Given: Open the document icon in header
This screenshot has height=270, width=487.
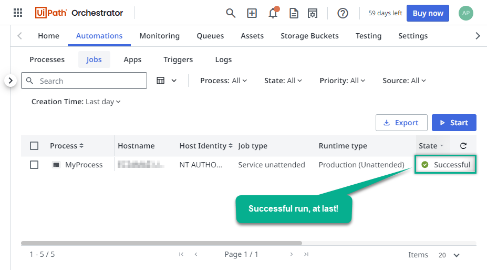Looking at the screenshot, I should (x=294, y=13).
